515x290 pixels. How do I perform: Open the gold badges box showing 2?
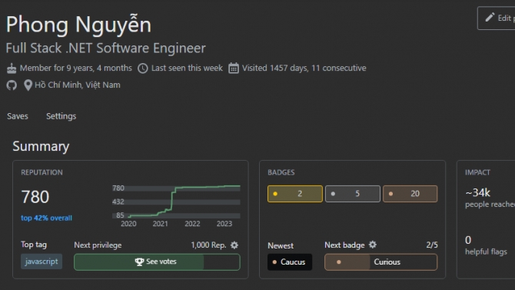click(295, 194)
